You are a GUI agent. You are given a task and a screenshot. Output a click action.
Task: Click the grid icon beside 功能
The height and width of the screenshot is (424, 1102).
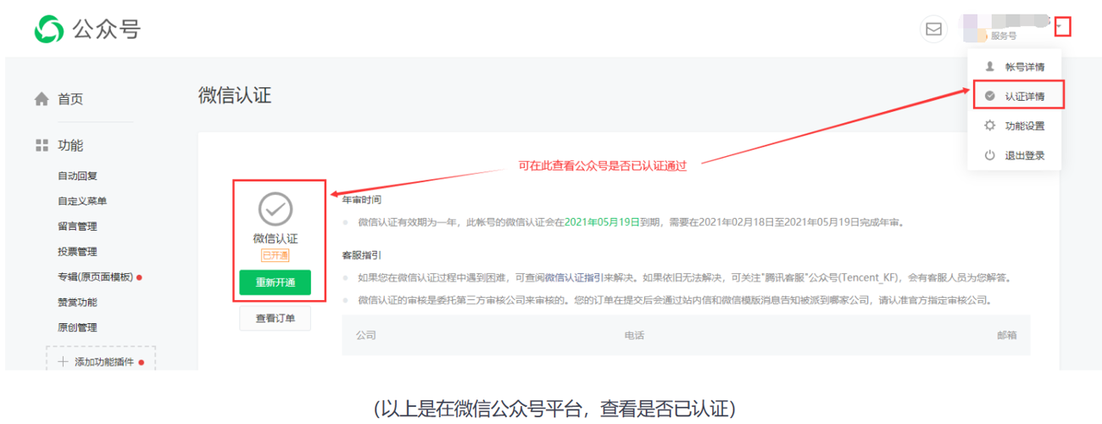coord(42,146)
